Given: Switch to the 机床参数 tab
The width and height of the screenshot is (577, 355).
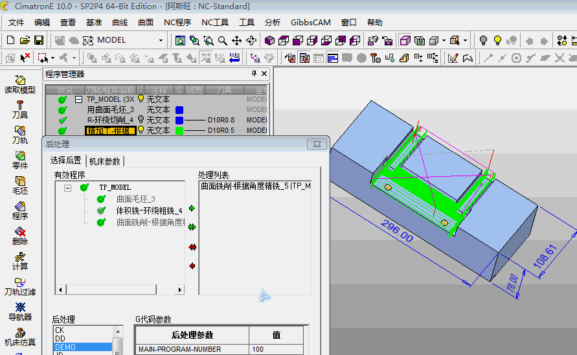Looking at the screenshot, I should pyautogui.click(x=105, y=161).
